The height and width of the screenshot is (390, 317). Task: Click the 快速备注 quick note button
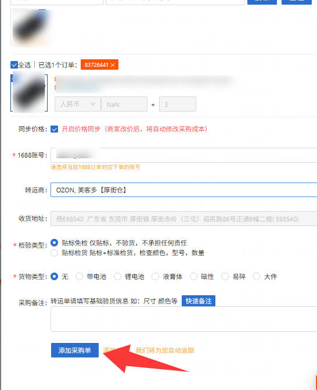199,301
